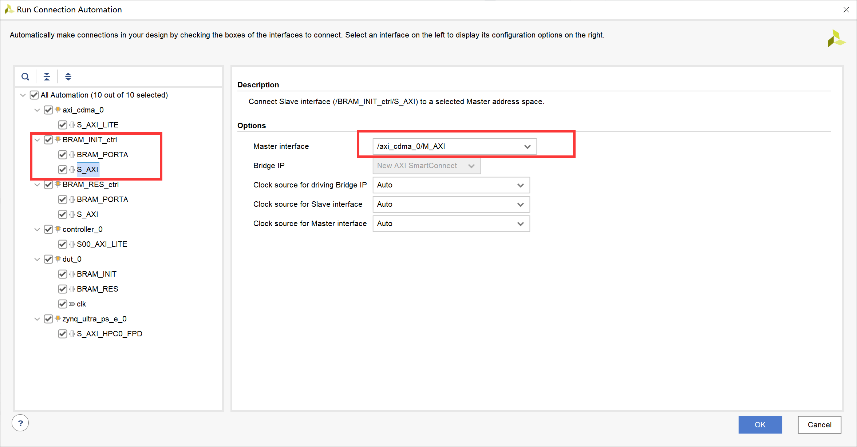
Task: Uncheck the clk checkbox
Action: [x=63, y=304]
